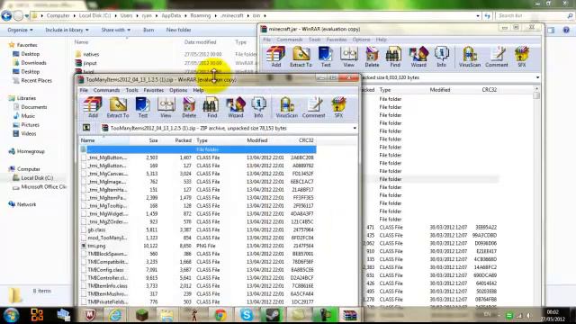Open Favorites menu in TooManyItems WinRAR window
Viewport: 576px width, 324px height.
154,90
